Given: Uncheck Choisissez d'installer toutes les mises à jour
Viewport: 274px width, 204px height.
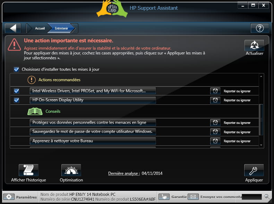Looking at the screenshot, I should (16, 69).
